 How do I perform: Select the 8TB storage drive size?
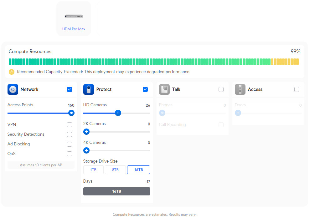[115, 170]
